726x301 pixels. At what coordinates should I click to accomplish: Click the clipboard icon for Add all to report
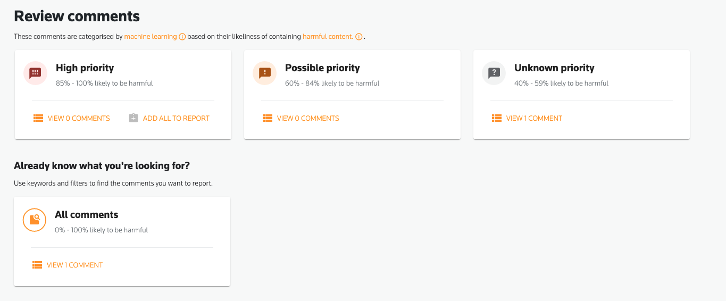click(x=133, y=118)
